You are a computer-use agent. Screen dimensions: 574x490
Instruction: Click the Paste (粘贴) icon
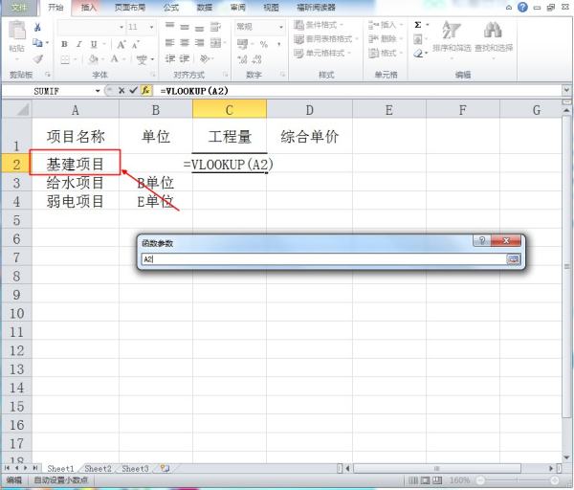pyautogui.click(x=16, y=35)
